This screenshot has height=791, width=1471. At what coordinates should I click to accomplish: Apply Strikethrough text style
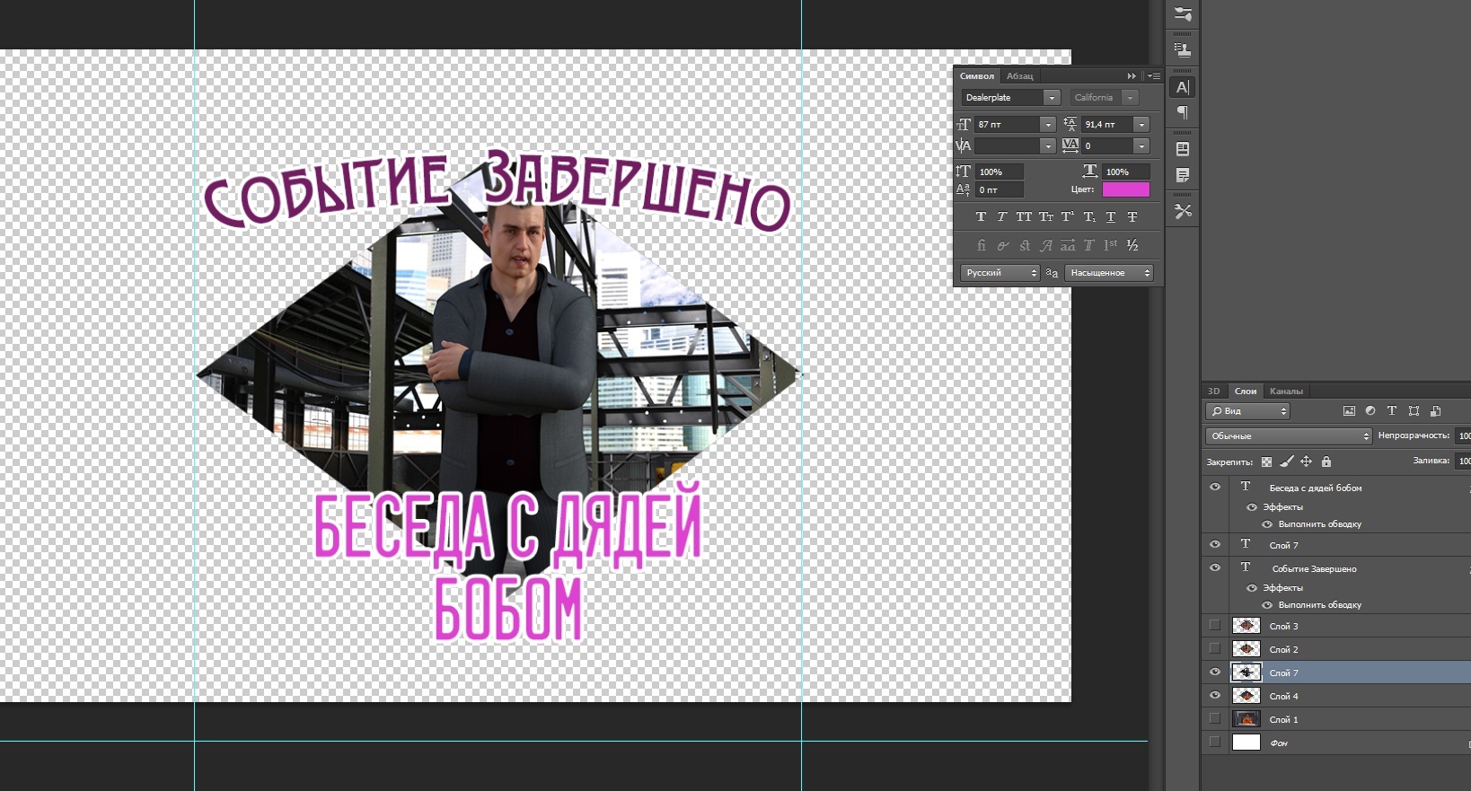[x=1132, y=216]
